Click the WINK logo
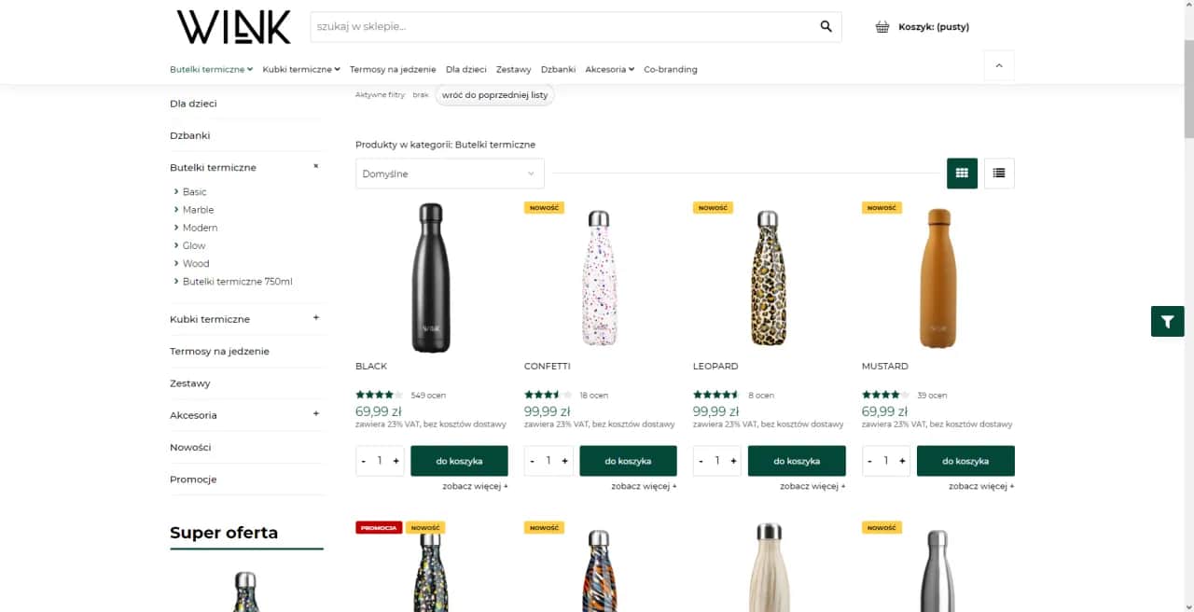 [232, 27]
